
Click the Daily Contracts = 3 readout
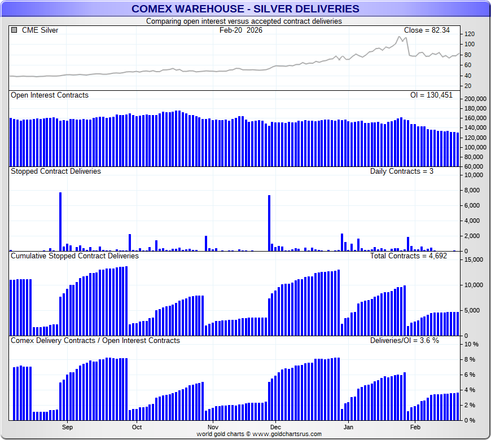(x=401, y=171)
